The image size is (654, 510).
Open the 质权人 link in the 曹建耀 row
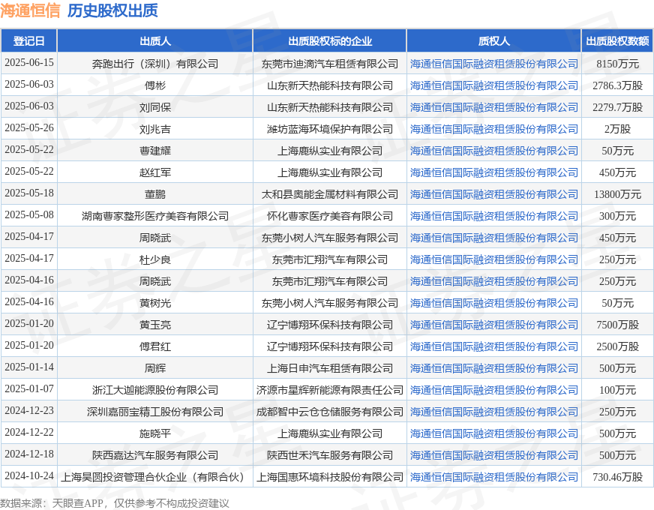[x=493, y=151]
